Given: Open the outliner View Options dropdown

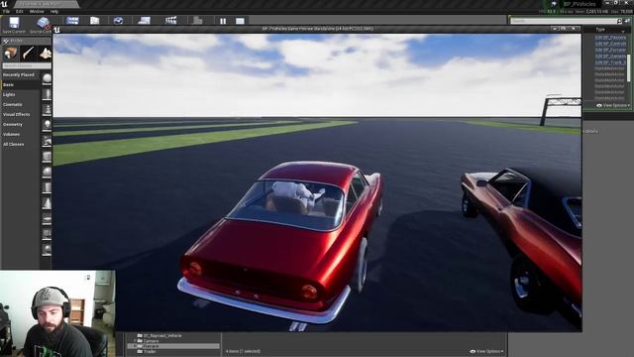Looking at the screenshot, I should coord(613,106).
